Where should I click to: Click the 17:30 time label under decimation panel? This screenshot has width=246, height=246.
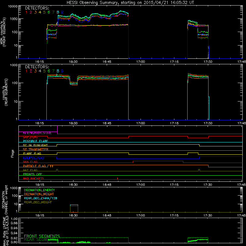click(208, 216)
